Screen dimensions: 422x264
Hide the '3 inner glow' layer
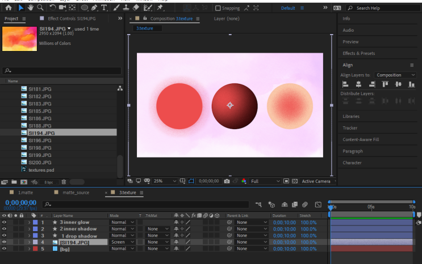[5, 223]
